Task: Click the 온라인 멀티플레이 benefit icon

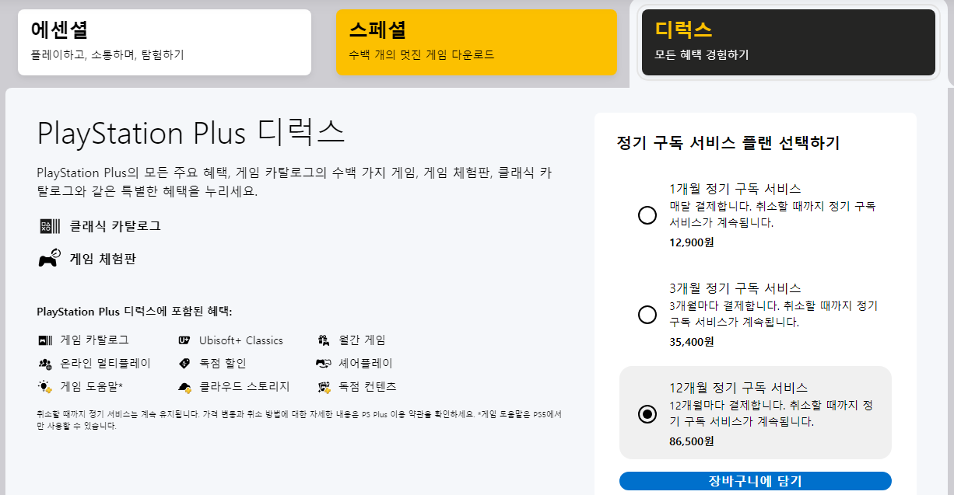Action: tap(44, 363)
